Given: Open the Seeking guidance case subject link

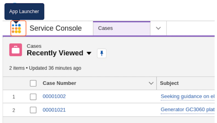Looking at the screenshot, I should tap(187, 96).
